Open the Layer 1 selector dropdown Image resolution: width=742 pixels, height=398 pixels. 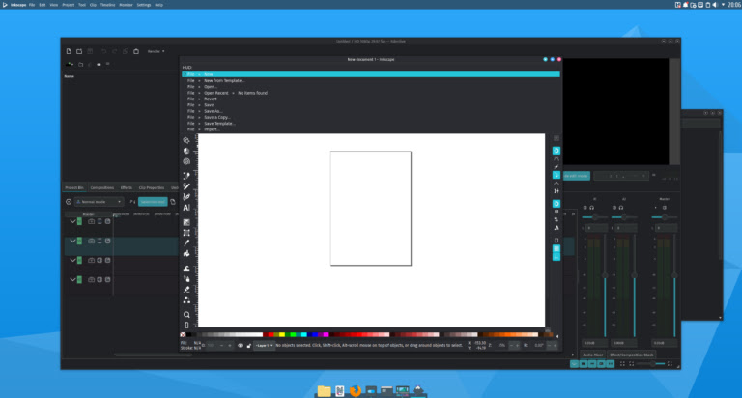tap(263, 345)
